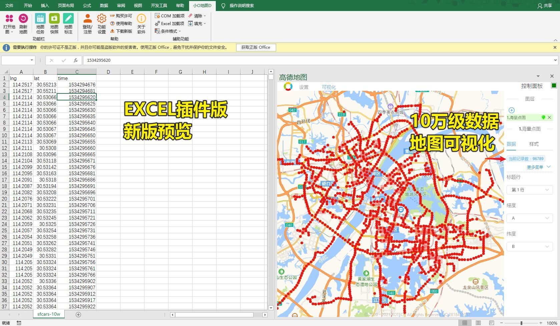Switch to Normal view in status bar
The height and width of the screenshot is (326, 560).
point(465,323)
